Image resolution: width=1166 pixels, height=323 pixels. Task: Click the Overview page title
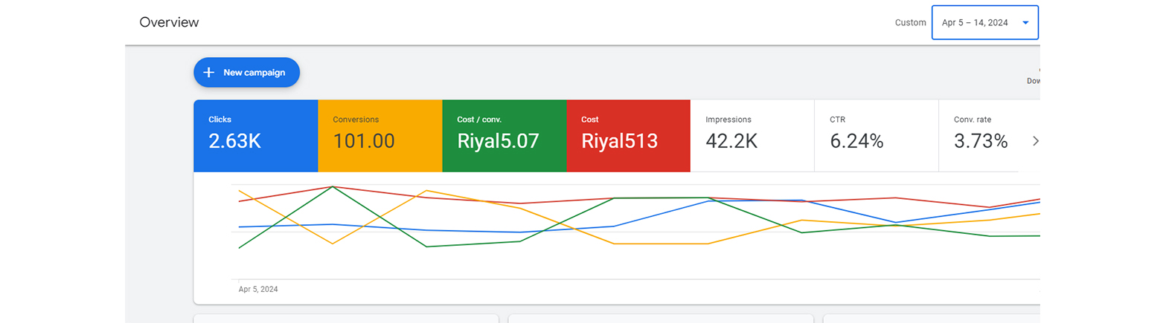169,22
